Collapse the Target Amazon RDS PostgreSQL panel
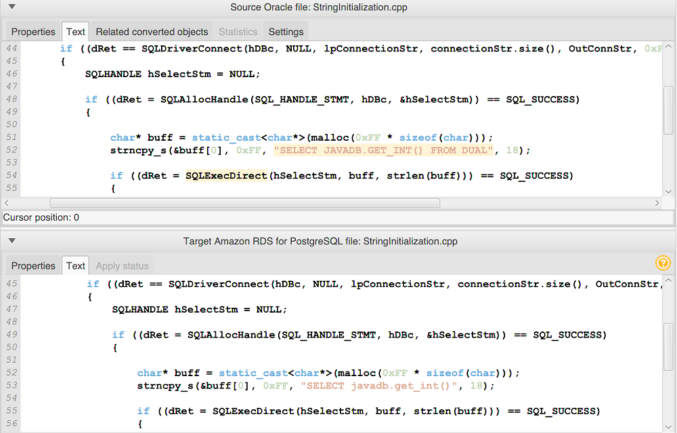677x433 pixels. click(12, 241)
